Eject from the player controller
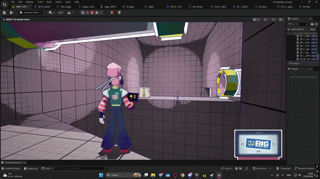The image size is (320, 179). tap(97, 12)
